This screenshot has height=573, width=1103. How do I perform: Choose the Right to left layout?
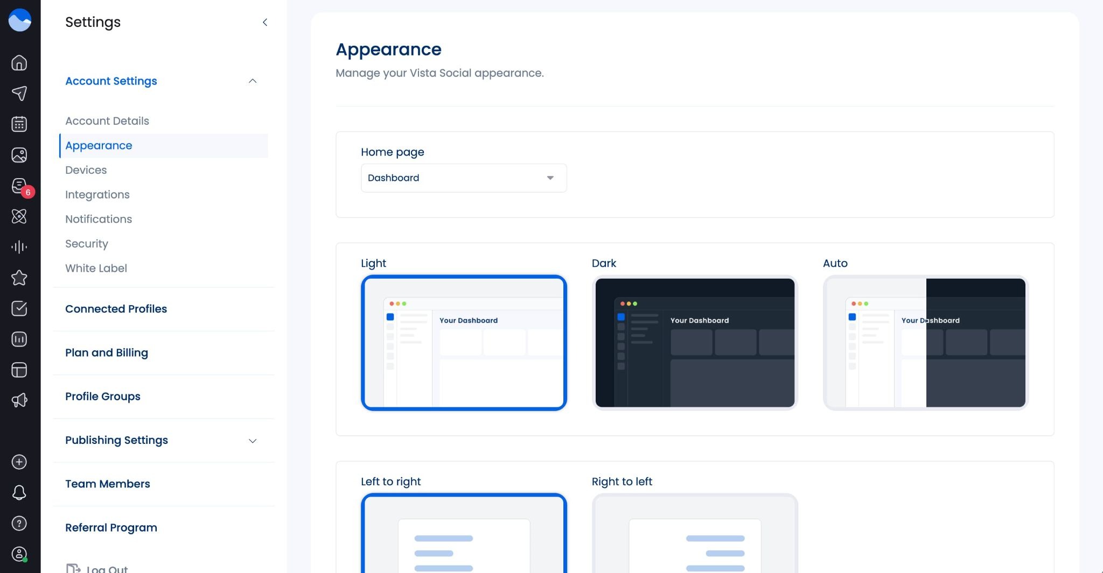694,533
